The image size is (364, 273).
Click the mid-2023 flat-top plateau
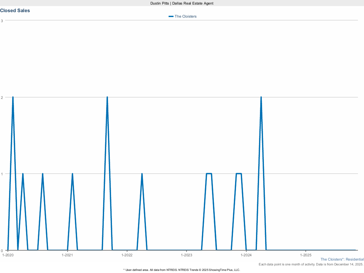point(209,174)
